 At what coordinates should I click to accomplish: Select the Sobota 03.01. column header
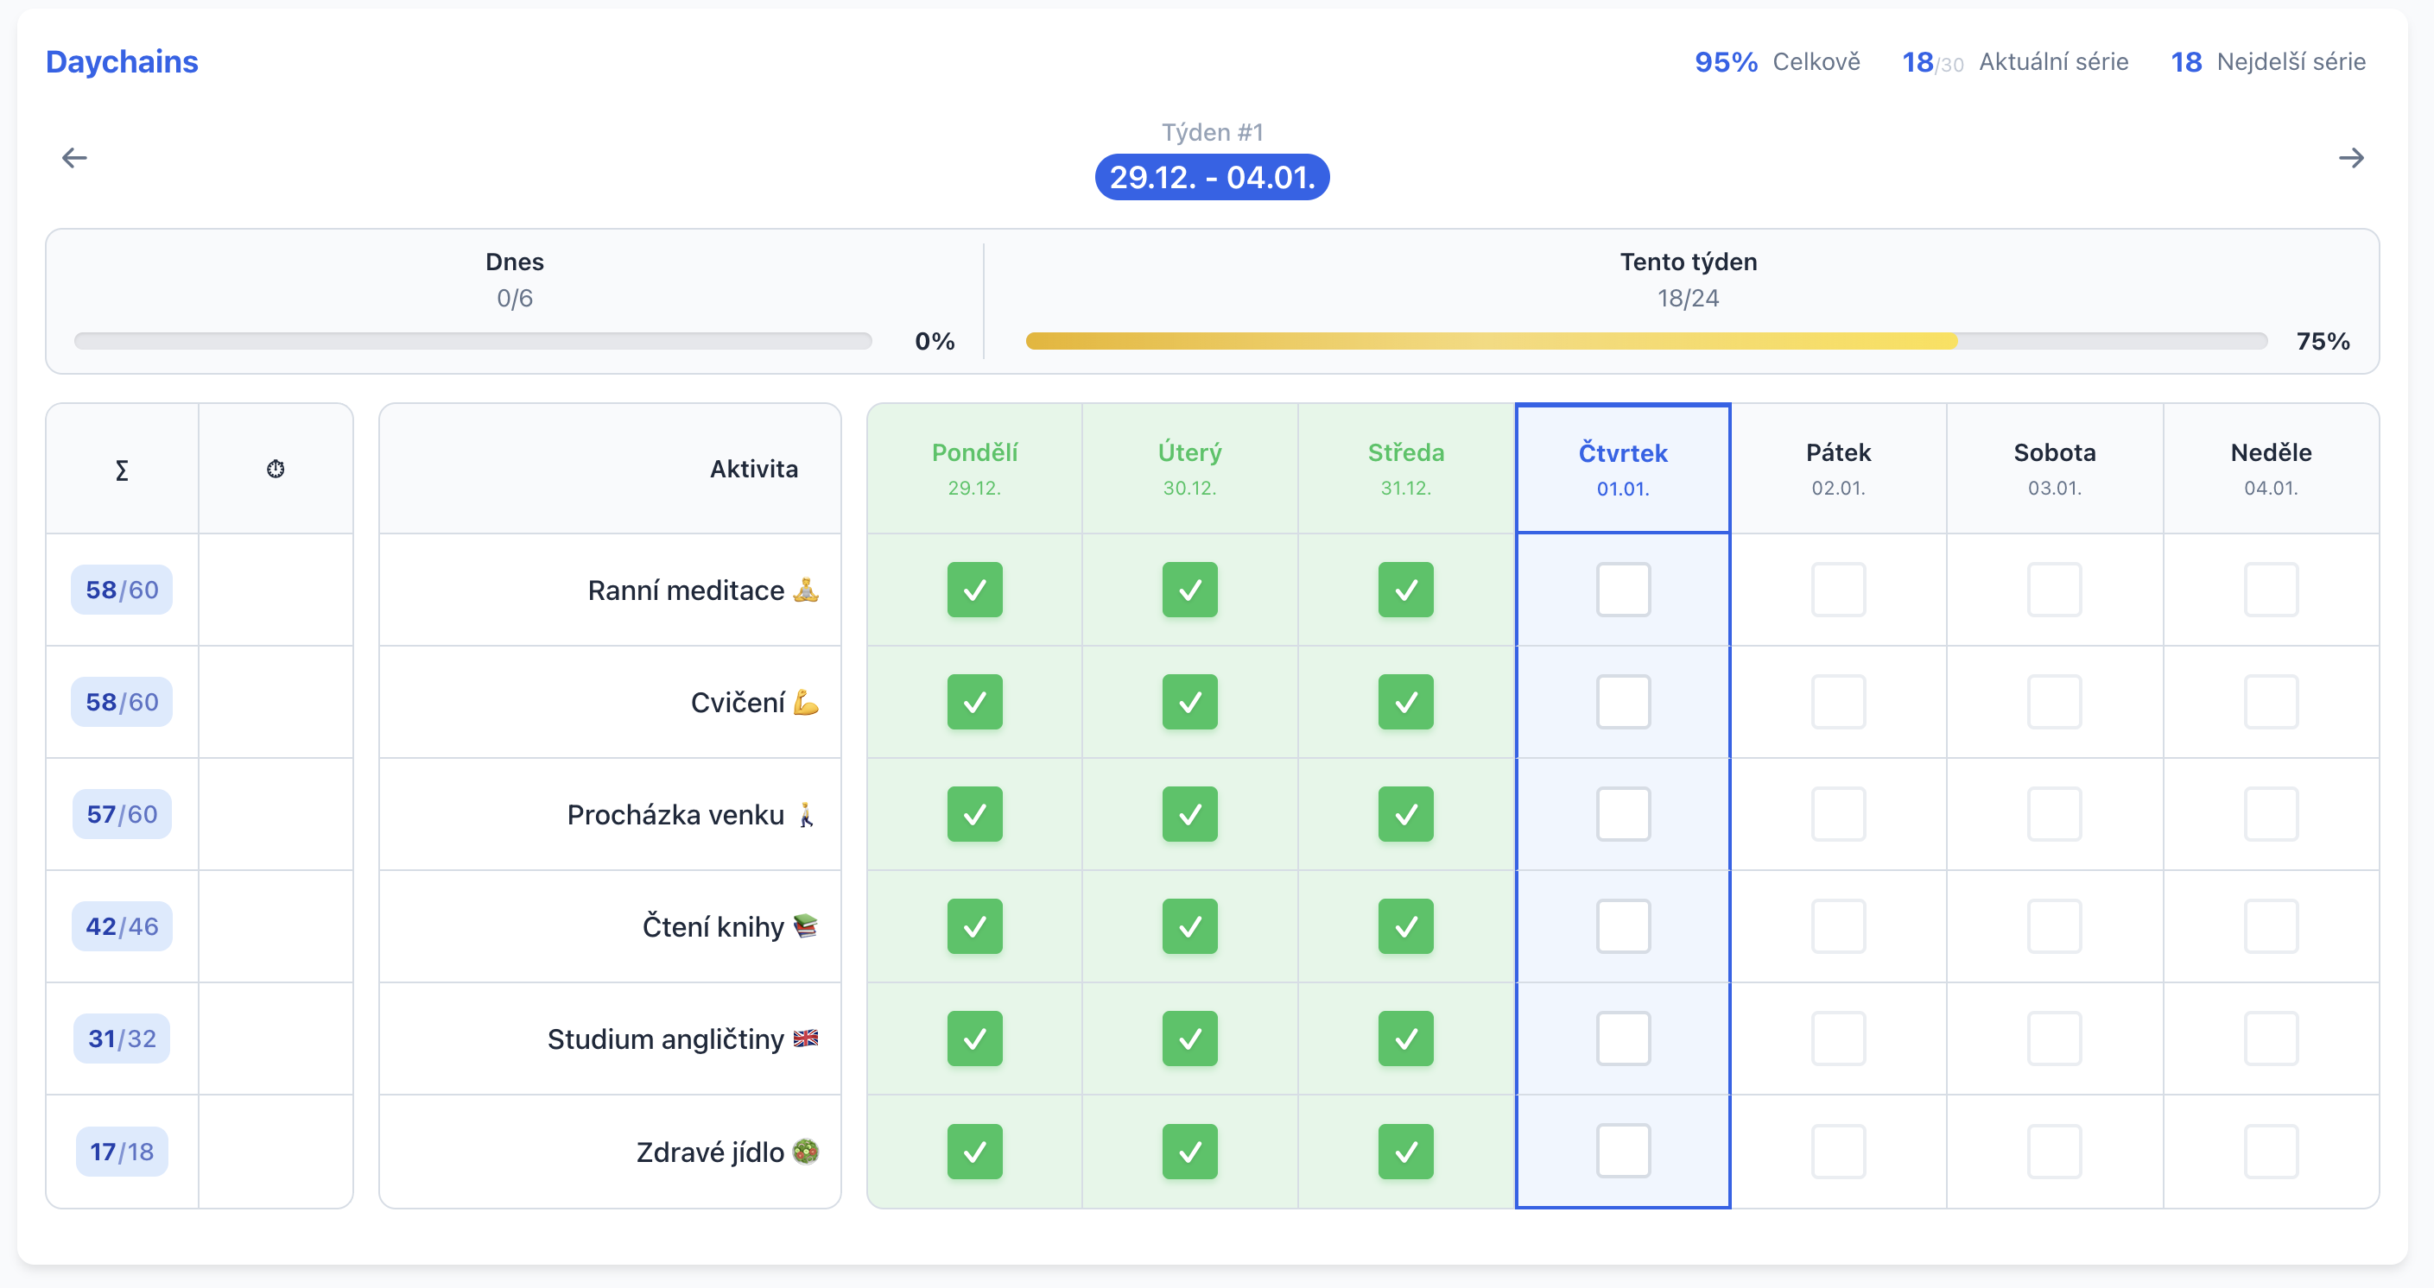(x=2054, y=469)
